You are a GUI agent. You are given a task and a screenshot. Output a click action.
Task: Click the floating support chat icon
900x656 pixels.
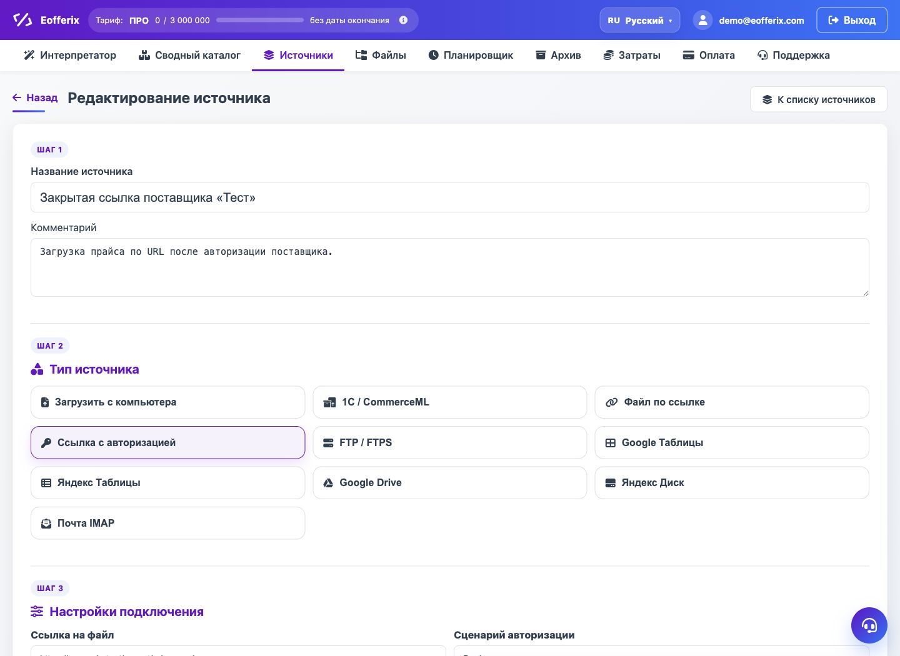tap(869, 625)
